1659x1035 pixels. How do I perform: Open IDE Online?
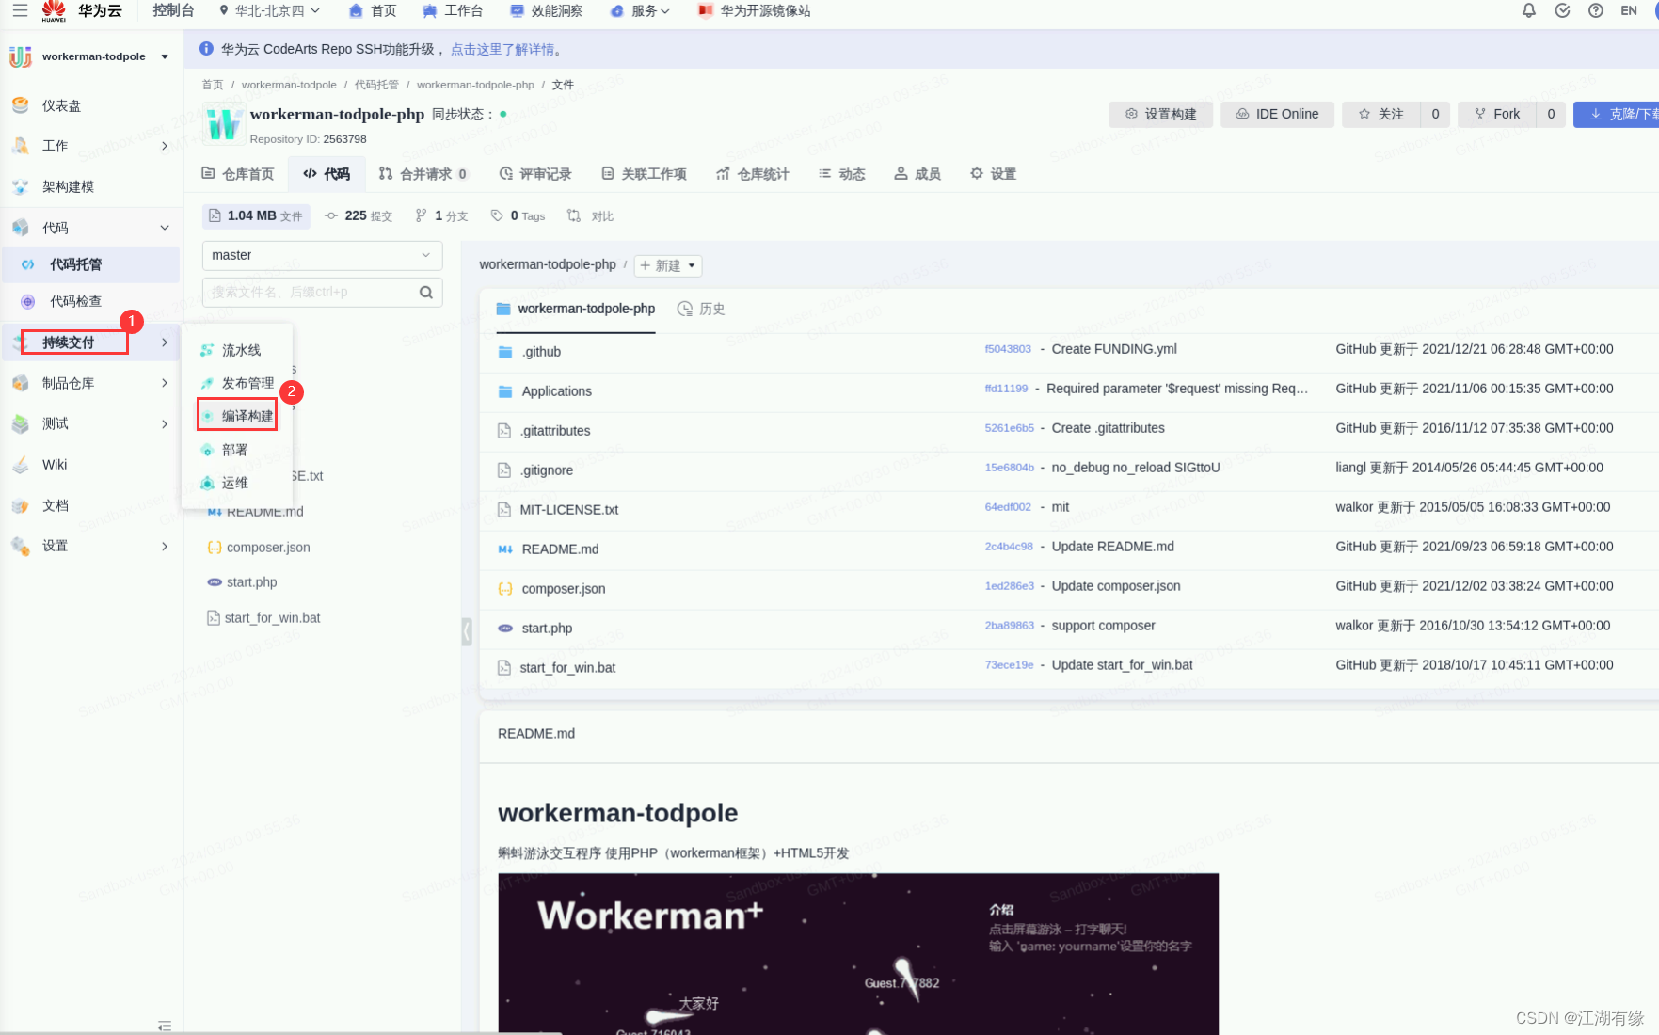coord(1277,114)
